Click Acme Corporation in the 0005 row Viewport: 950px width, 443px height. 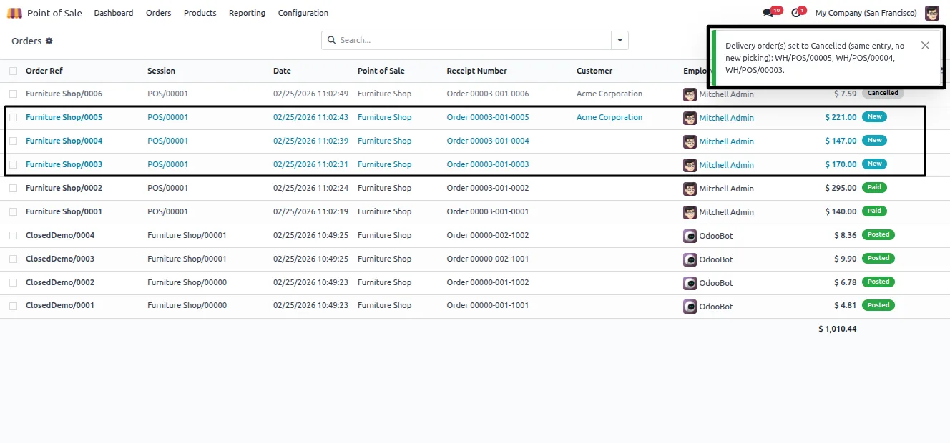(x=609, y=117)
